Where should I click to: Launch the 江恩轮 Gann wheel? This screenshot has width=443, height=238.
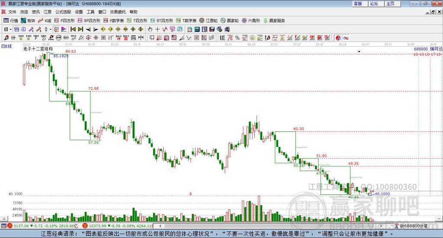click(209, 21)
